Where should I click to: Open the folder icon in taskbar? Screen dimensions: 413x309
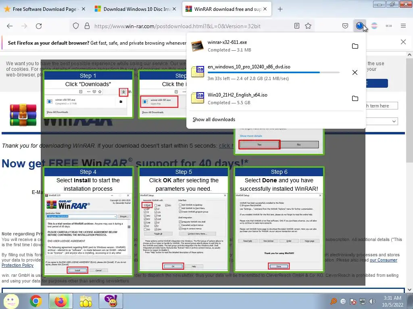click(x=86, y=301)
